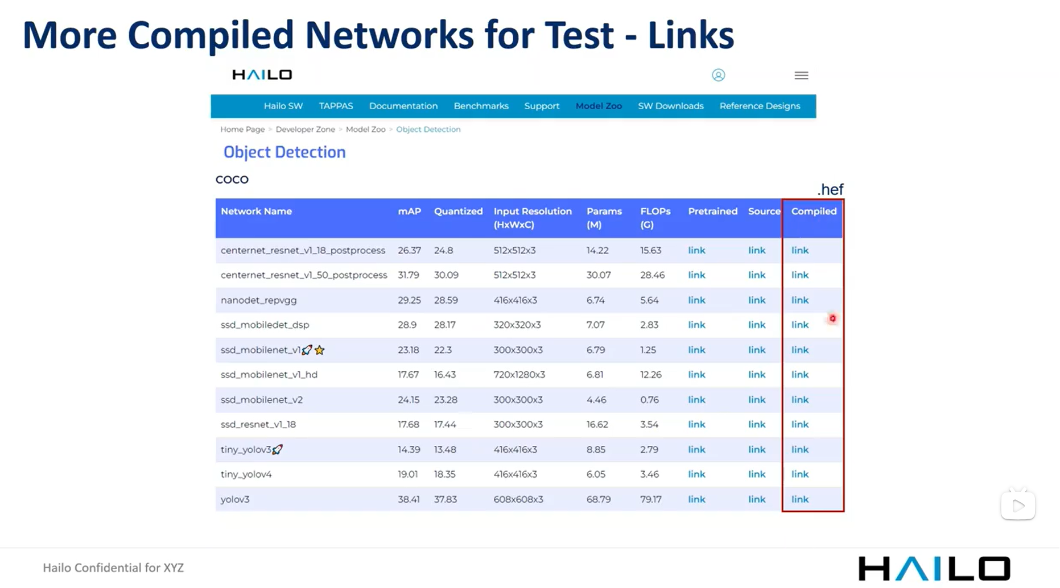Open Source link for nanodet_repvgg
1060x588 pixels.
coord(756,300)
